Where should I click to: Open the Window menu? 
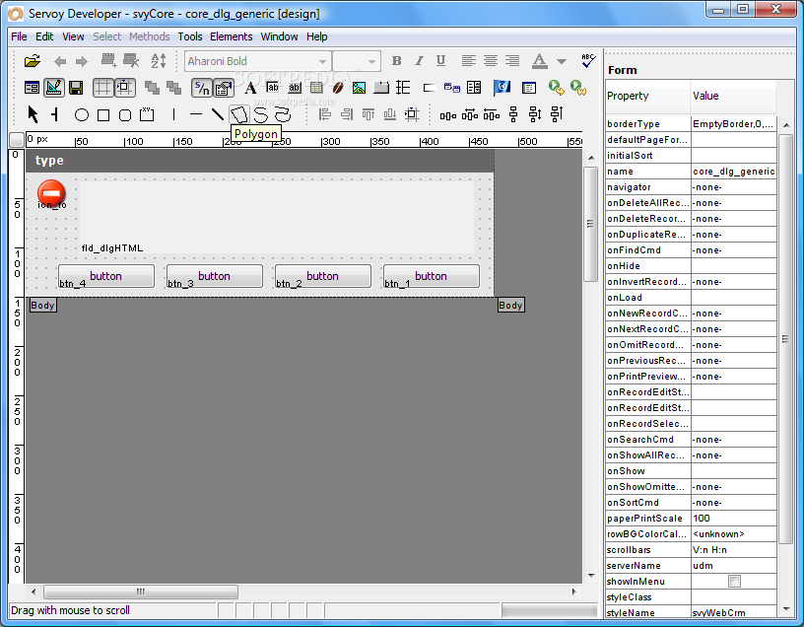click(279, 36)
